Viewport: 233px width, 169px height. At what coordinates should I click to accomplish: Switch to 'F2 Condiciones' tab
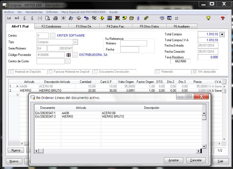[52, 26]
